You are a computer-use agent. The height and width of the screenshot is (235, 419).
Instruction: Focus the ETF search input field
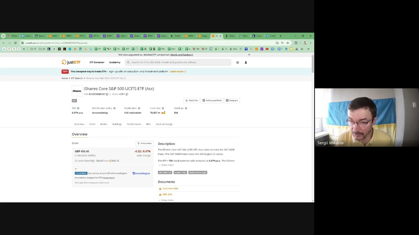coord(178,62)
